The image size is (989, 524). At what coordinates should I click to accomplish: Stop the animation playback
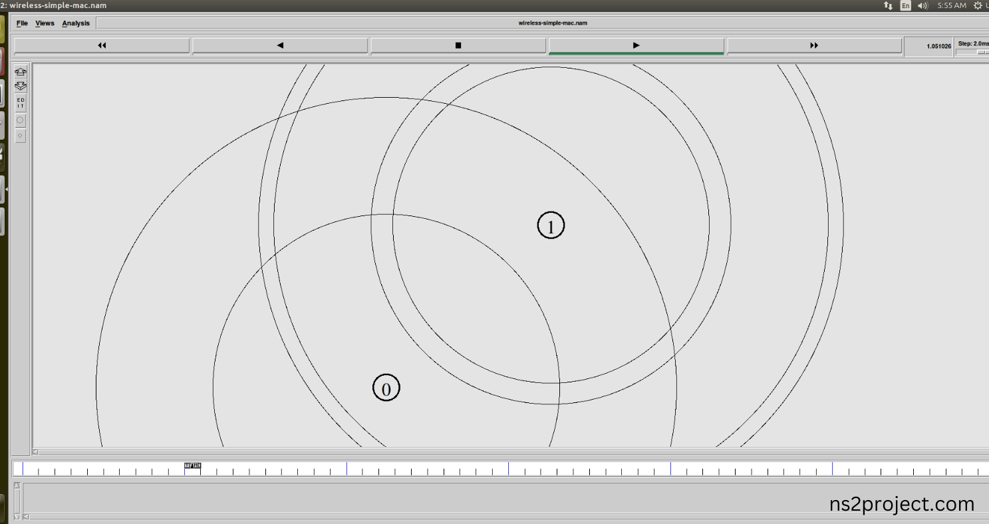(x=458, y=46)
